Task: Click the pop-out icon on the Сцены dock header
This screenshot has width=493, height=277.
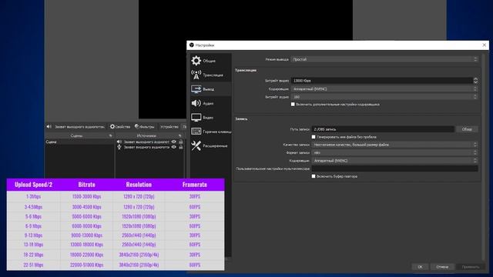Action: click(x=110, y=135)
